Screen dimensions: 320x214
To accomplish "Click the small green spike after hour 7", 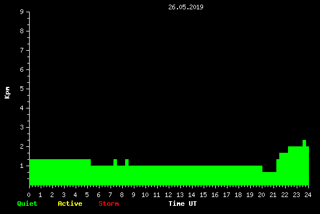I will tap(115, 163).
